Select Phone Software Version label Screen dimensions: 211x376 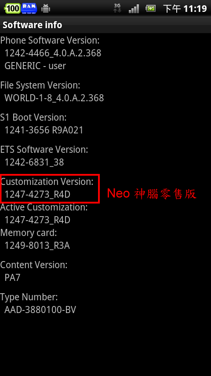[x=50, y=41]
